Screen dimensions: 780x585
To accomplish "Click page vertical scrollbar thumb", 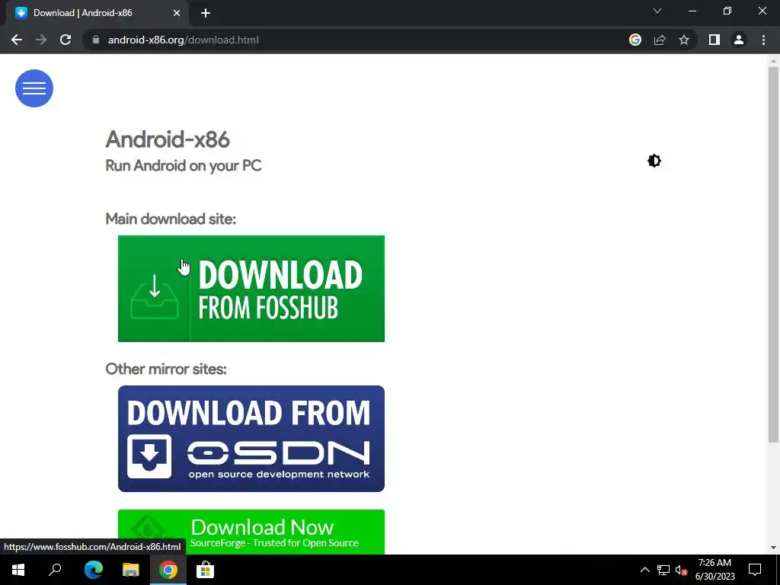I will coord(773,254).
